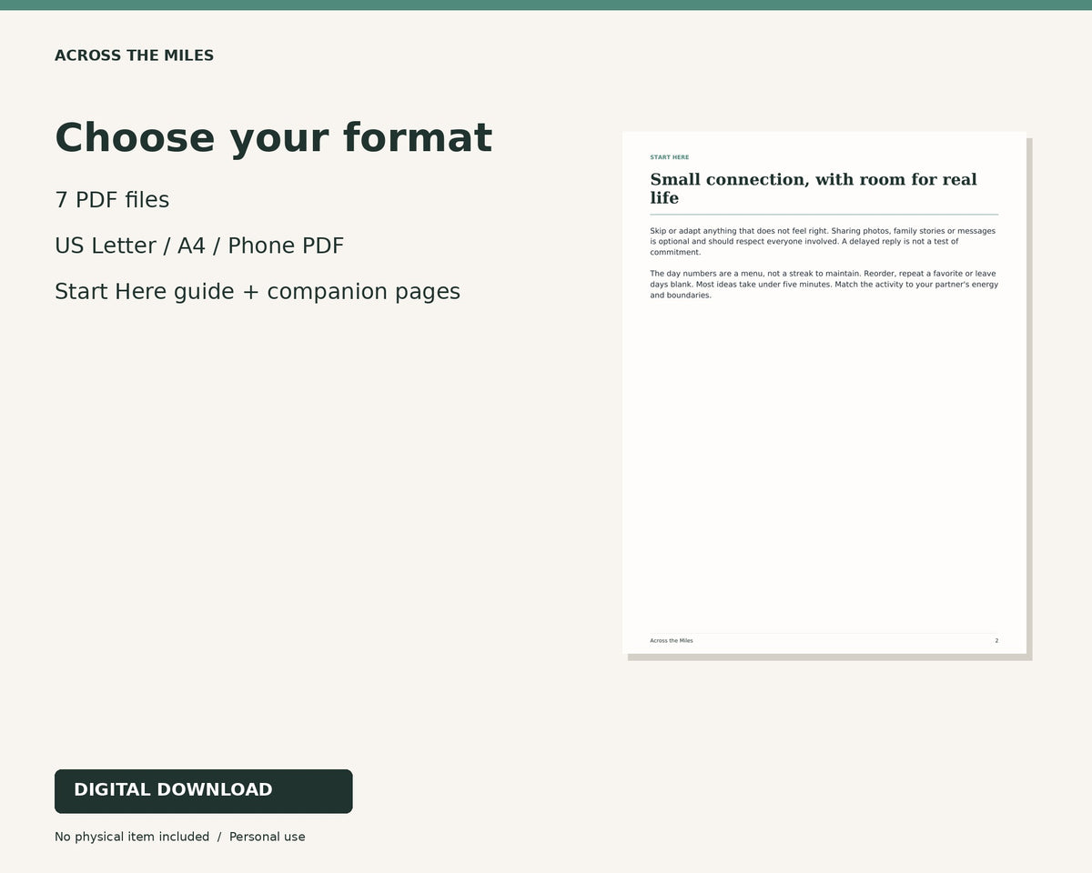Click the Across the Miles footer on the preview page
Screen dimensions: 1092x873
(671, 641)
